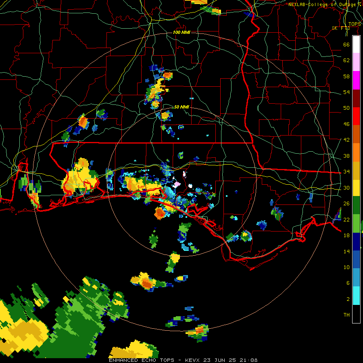Click the legend value "50"
363x363 pixels.
coord(346,108)
